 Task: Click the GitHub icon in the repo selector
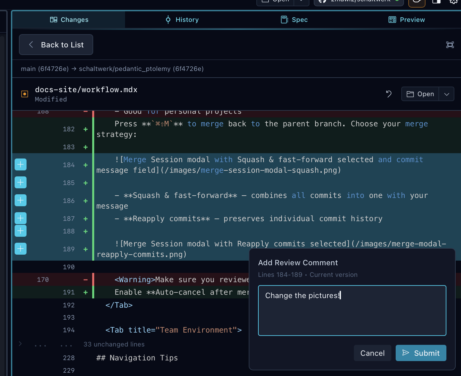322,2
